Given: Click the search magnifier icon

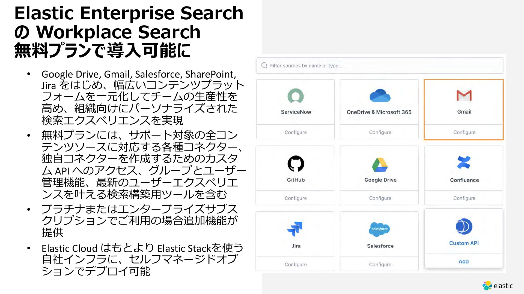Looking at the screenshot, I should click(x=264, y=65).
